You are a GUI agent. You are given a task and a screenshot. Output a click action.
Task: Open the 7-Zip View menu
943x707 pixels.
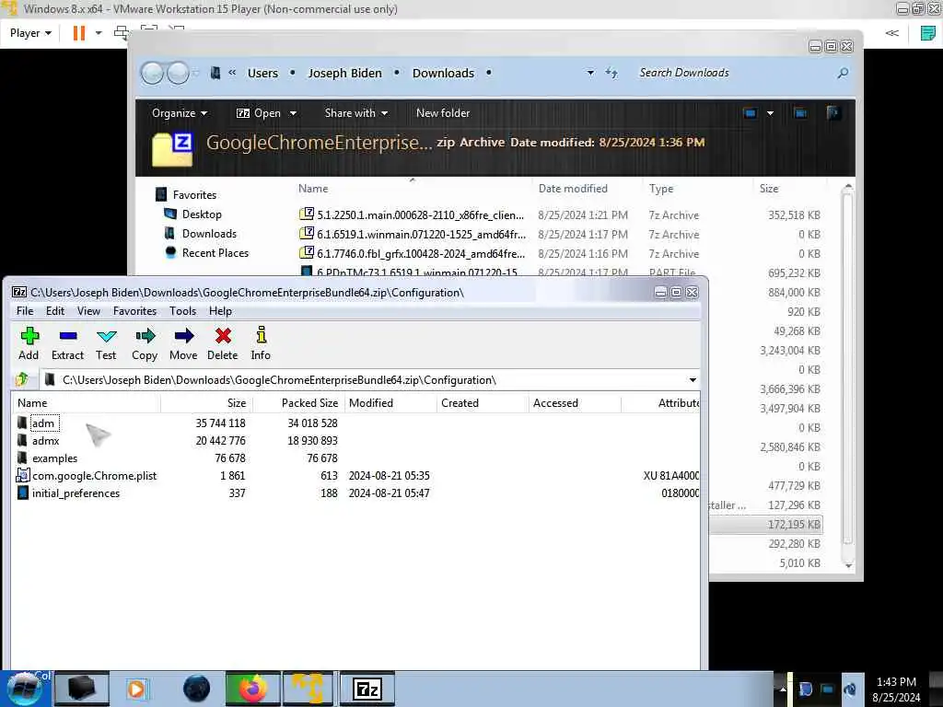click(88, 311)
